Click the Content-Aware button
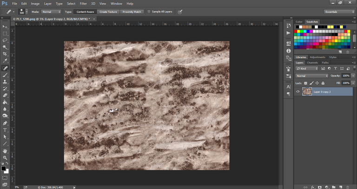This screenshot has height=189, width=357. point(85,11)
